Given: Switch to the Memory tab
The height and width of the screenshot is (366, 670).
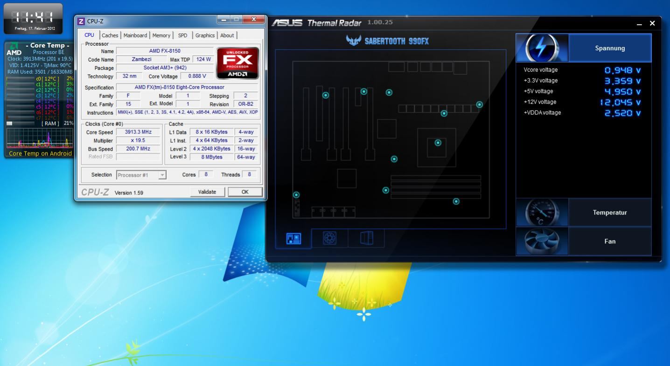Looking at the screenshot, I should (x=161, y=35).
